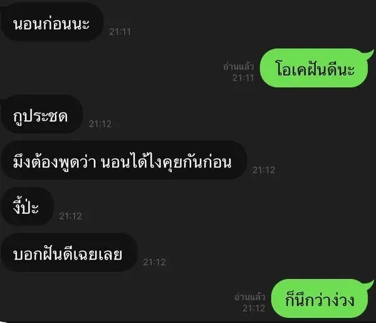Click the 'อ่านแล้ว' label beside 'โอเคฝันดีนะ'
This screenshot has height=323, width=376.
pos(238,66)
